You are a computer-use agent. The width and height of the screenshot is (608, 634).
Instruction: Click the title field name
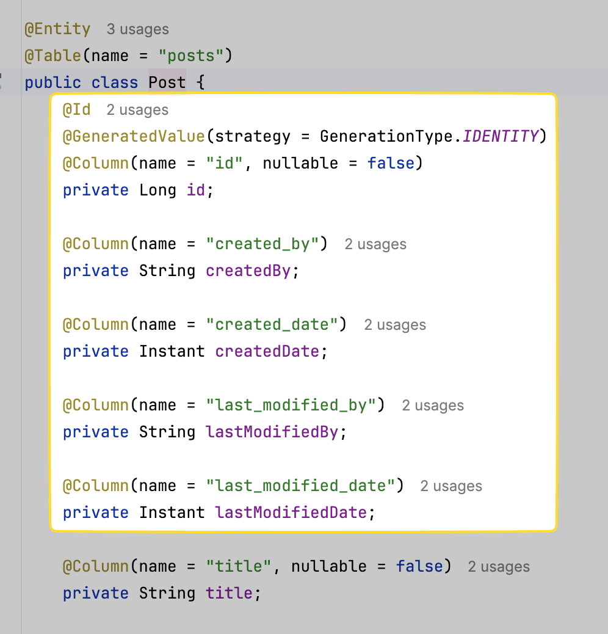pyautogui.click(x=229, y=593)
